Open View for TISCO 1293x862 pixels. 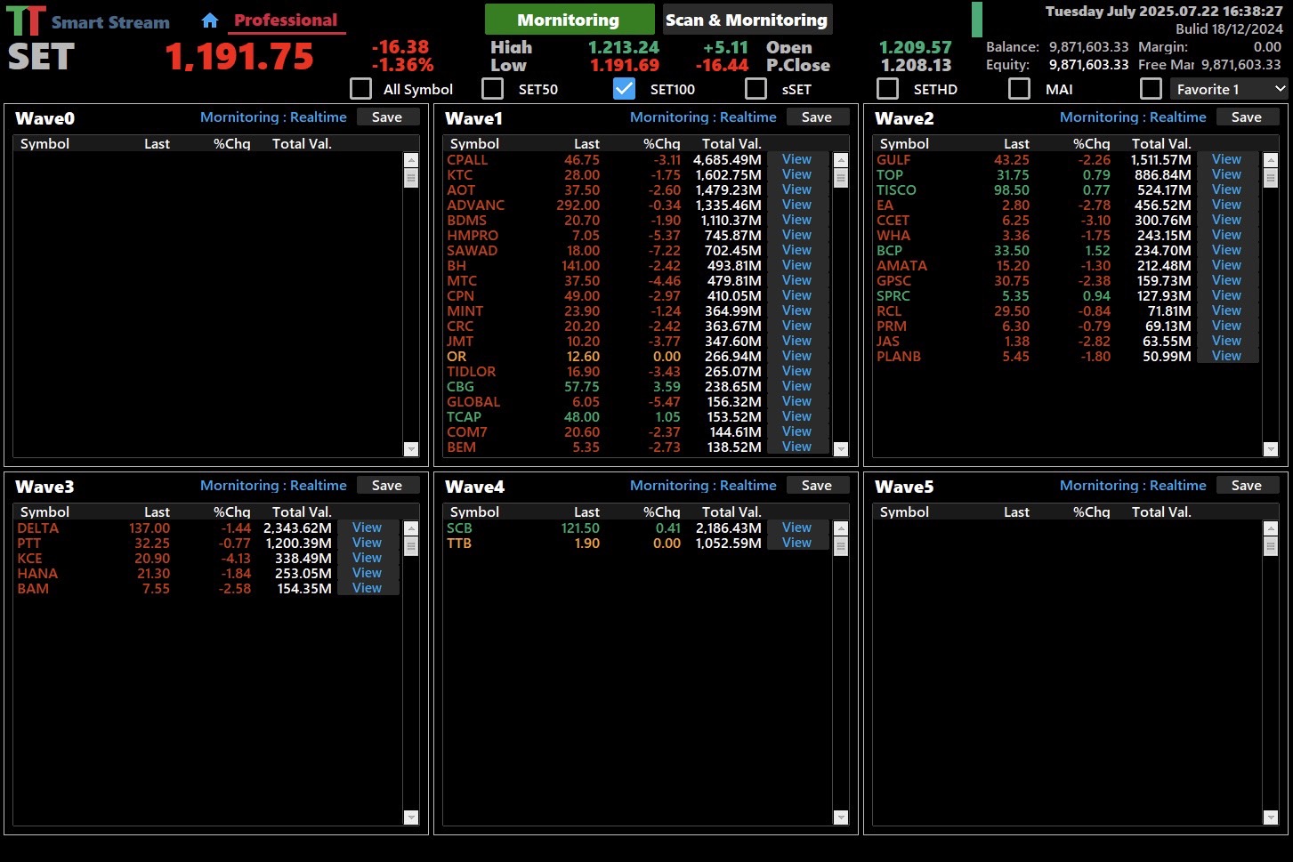[1227, 190]
